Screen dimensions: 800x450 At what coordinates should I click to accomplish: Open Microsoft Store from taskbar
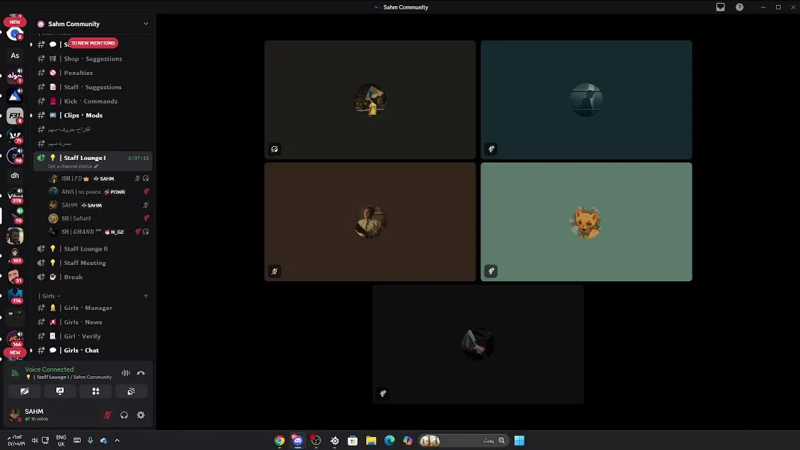pyautogui.click(x=352, y=441)
